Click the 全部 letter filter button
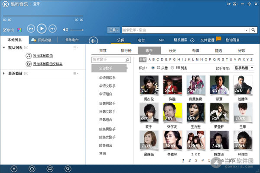The height and width of the screenshot is (173, 260). (x=143, y=60)
